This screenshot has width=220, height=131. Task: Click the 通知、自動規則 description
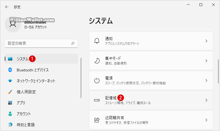pyautogui.click(x=116, y=63)
